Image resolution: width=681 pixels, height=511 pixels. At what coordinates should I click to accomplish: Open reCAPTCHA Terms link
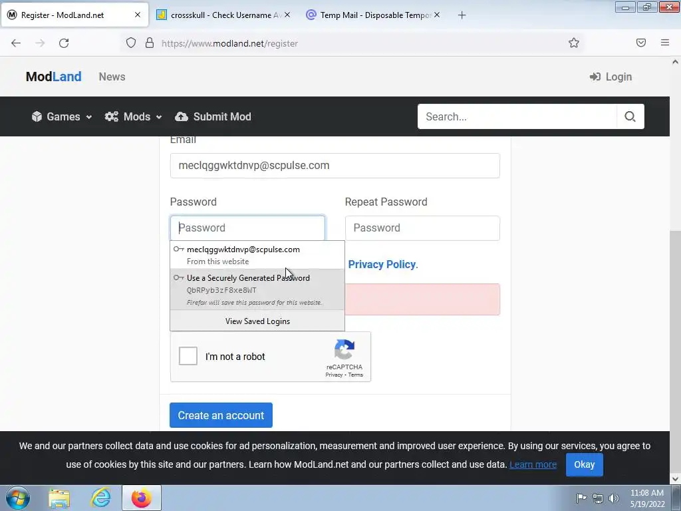coord(355,375)
